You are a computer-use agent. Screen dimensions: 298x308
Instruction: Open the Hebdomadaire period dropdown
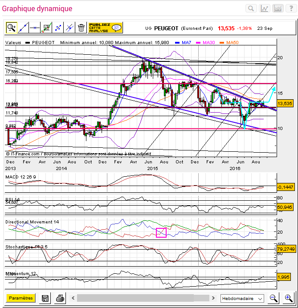pos(242,299)
